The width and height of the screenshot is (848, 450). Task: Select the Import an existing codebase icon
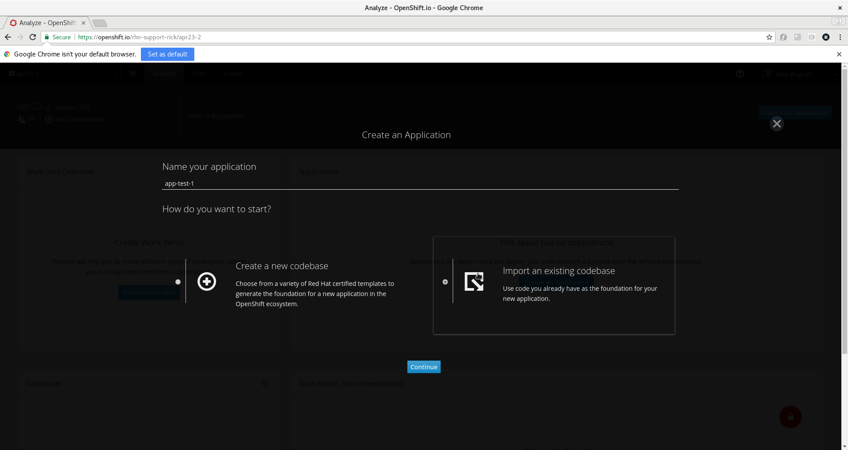tap(473, 281)
